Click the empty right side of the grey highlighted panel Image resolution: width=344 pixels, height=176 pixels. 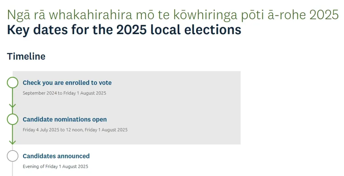(186, 108)
